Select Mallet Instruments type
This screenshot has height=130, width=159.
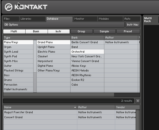[18, 89]
